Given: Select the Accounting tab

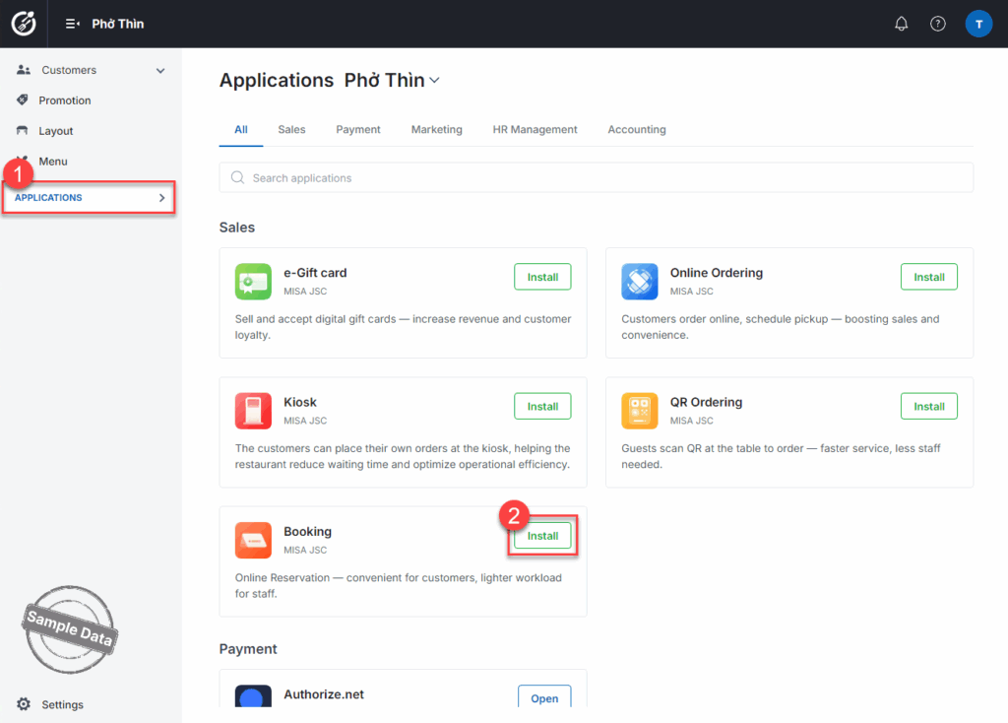Looking at the screenshot, I should pos(636,129).
